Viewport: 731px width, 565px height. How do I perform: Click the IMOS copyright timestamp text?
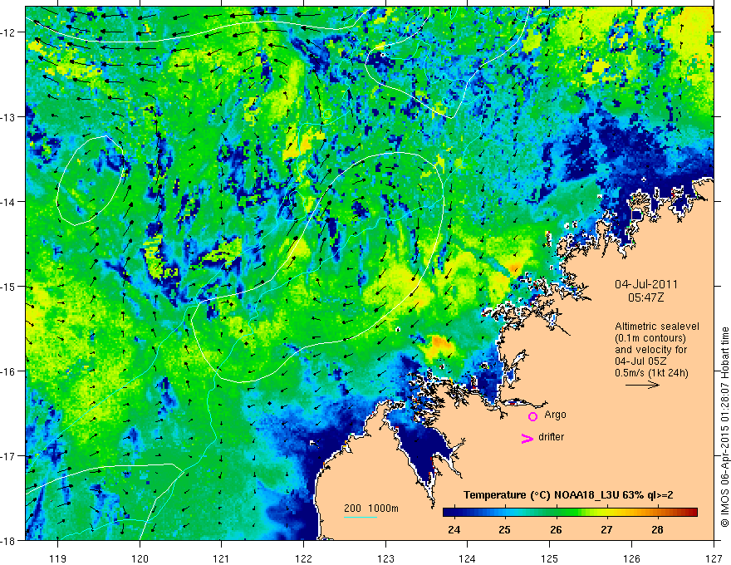[x=724, y=426]
